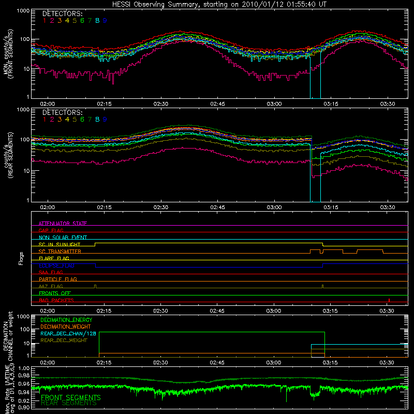Click the 0.98 value on livetime axis
The width and height of the screenshot is (414, 414).
24,375
